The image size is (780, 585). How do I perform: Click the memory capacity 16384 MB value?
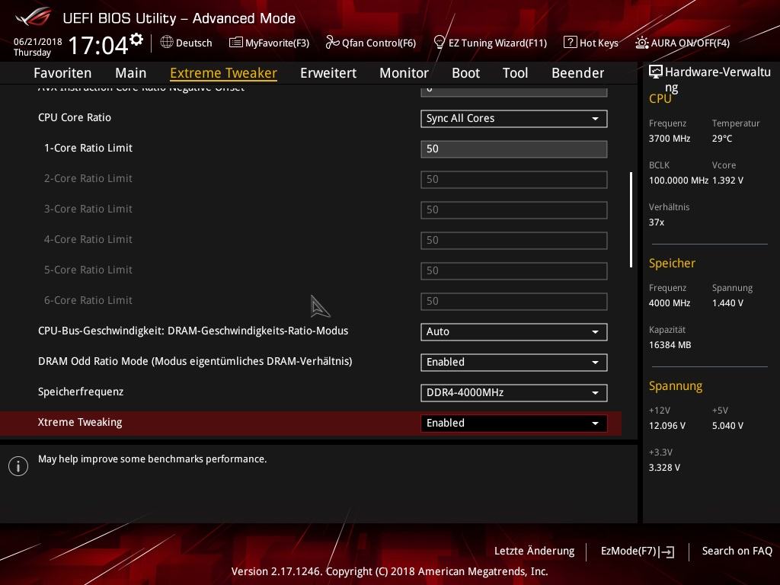coord(670,345)
